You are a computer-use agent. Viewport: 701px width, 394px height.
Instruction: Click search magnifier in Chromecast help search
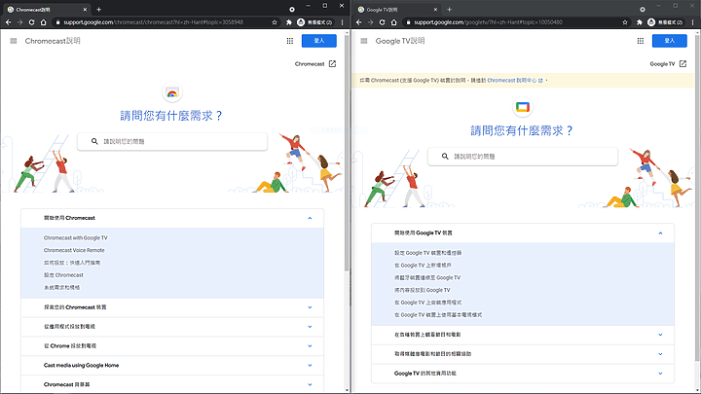pyautogui.click(x=94, y=141)
